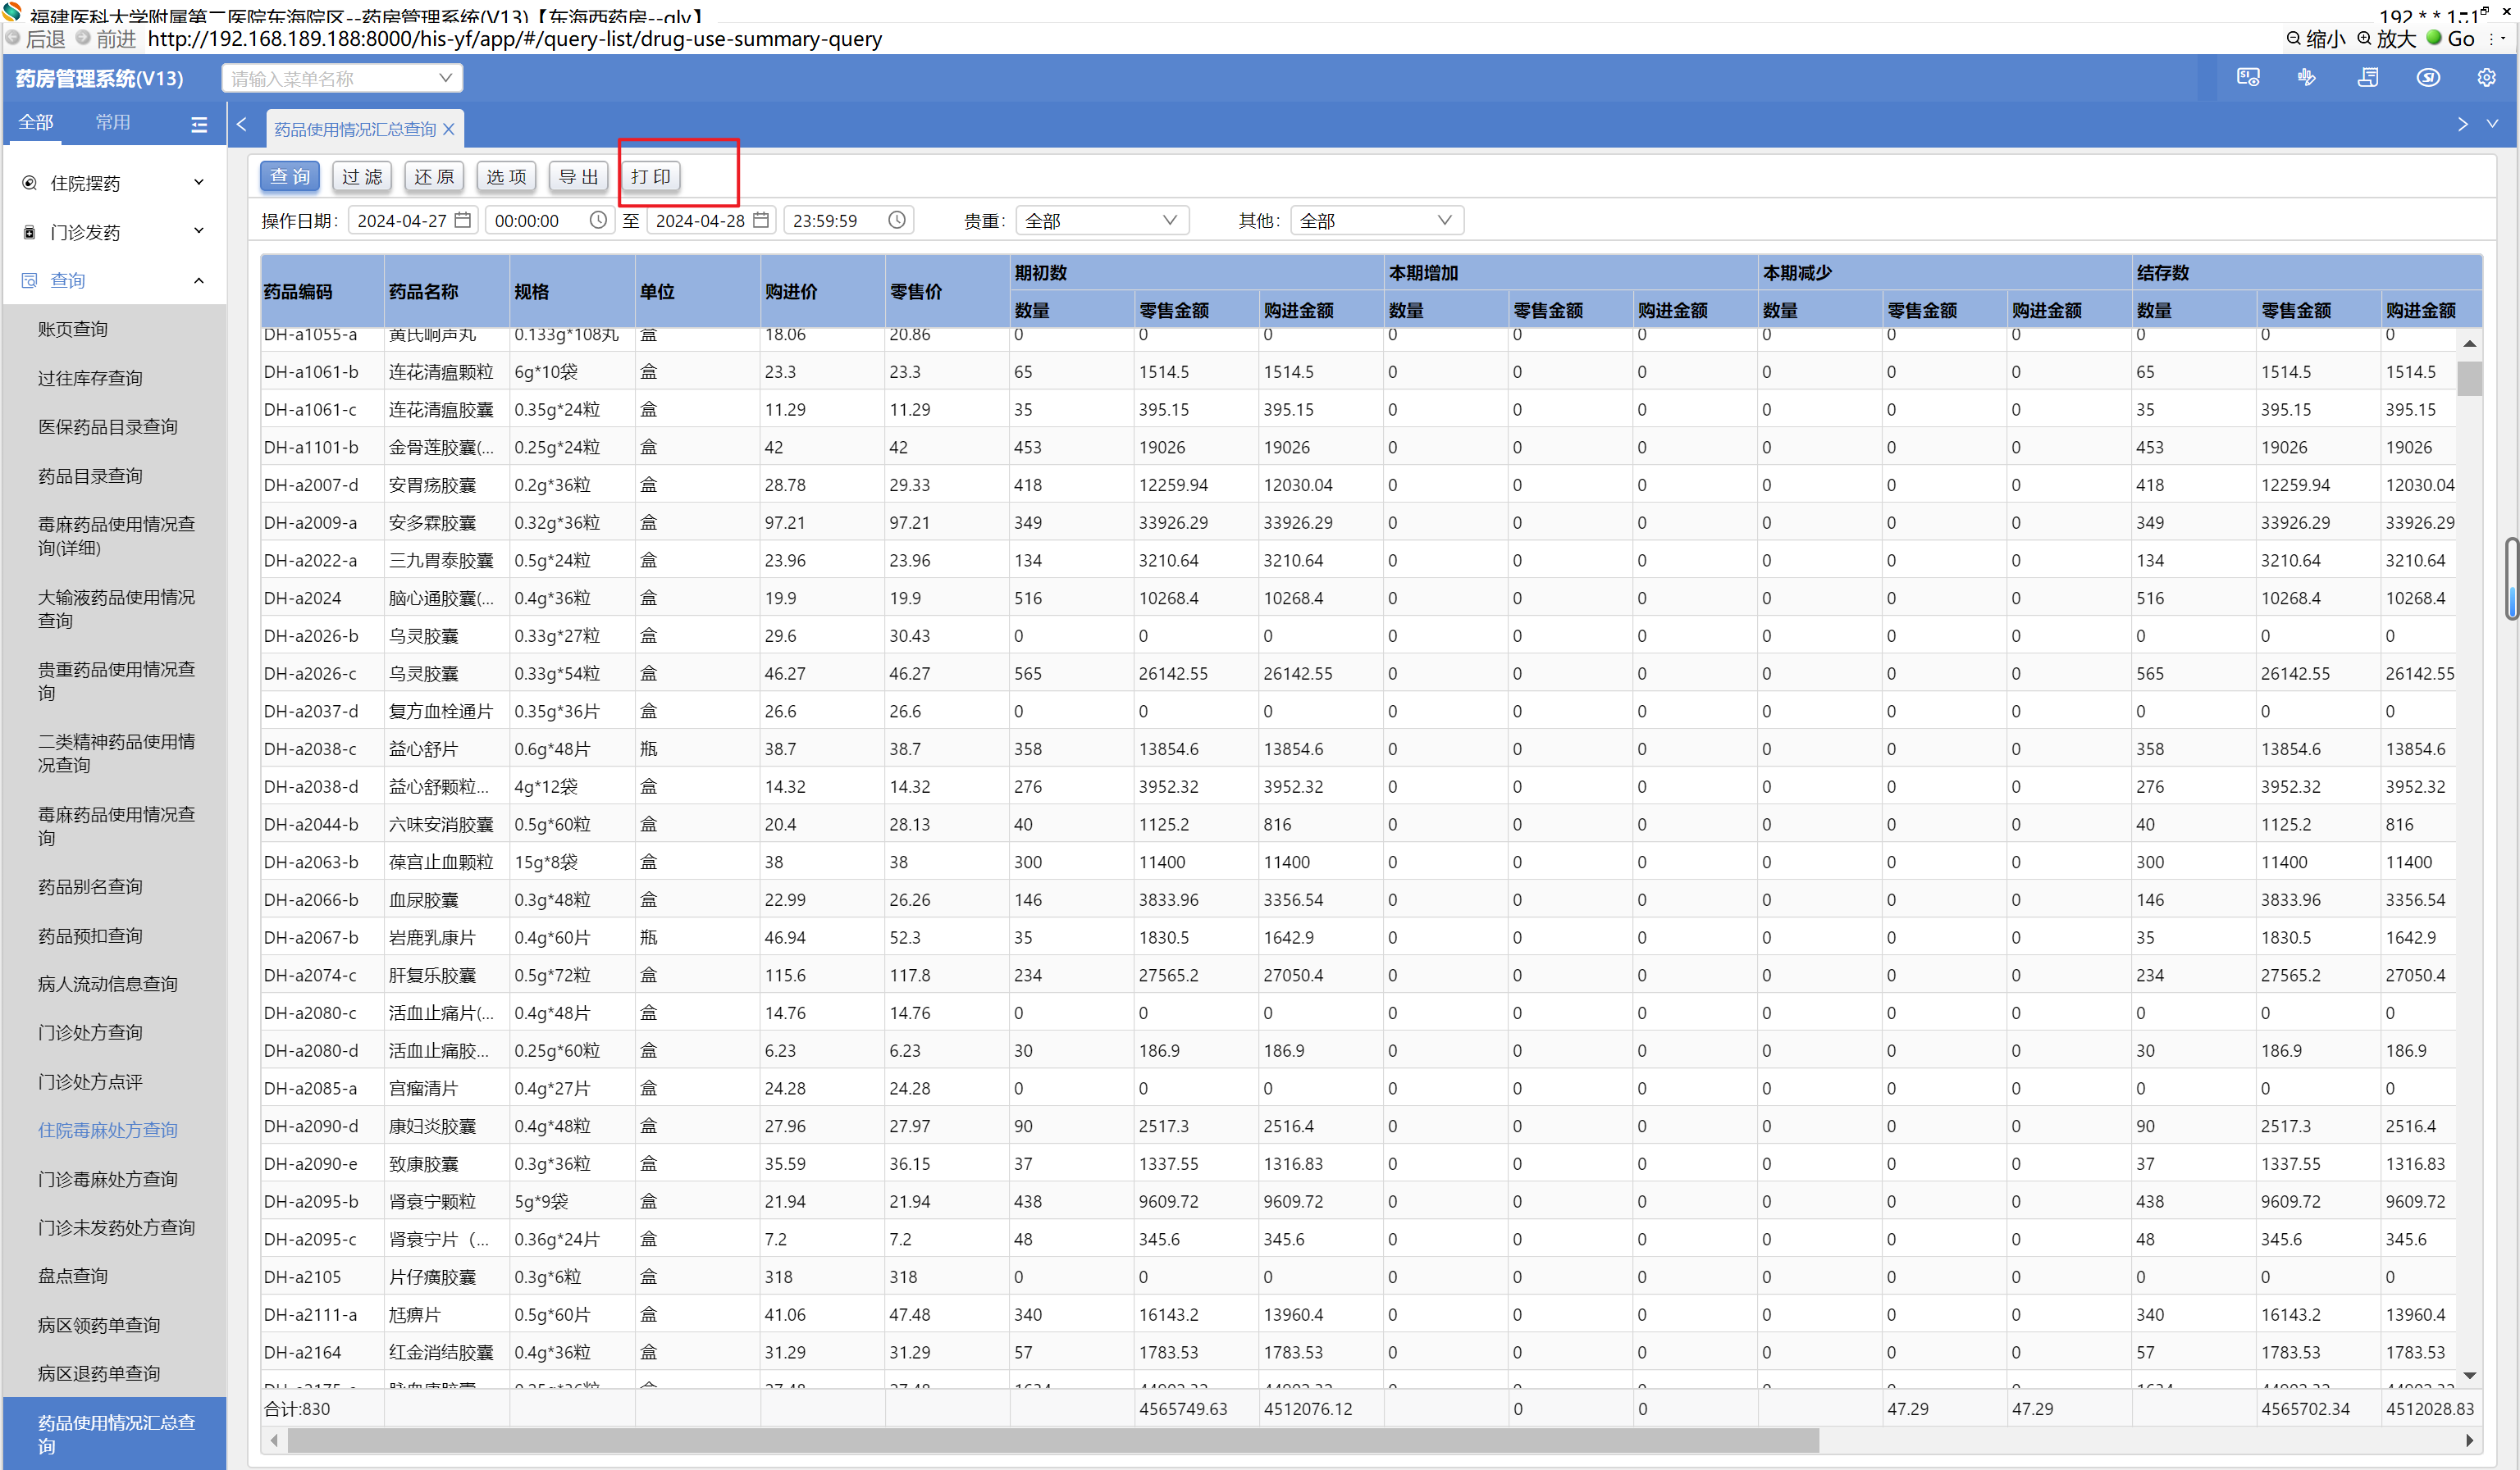The width and height of the screenshot is (2520, 1470).
Task: Click the end date input 2024-04-28
Action: [700, 220]
